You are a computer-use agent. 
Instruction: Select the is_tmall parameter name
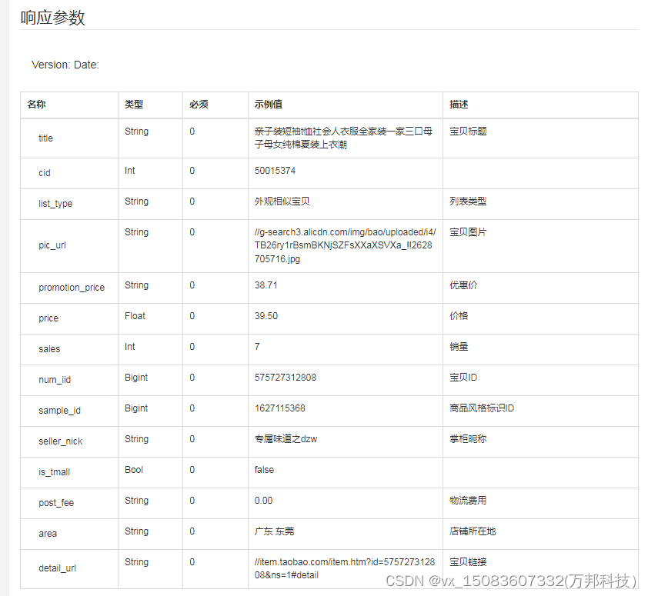click(54, 472)
